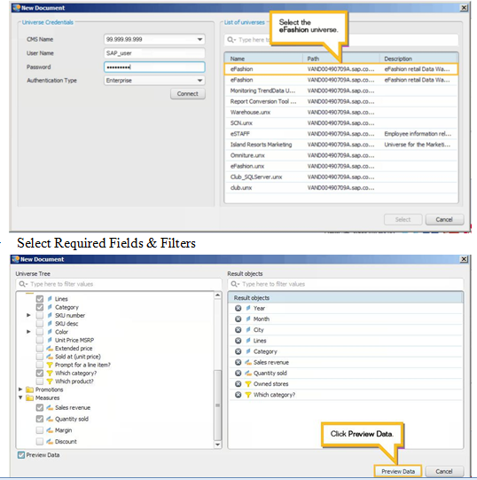
Task: Select the Island Resorts Marketing universe row
Action: (340, 145)
